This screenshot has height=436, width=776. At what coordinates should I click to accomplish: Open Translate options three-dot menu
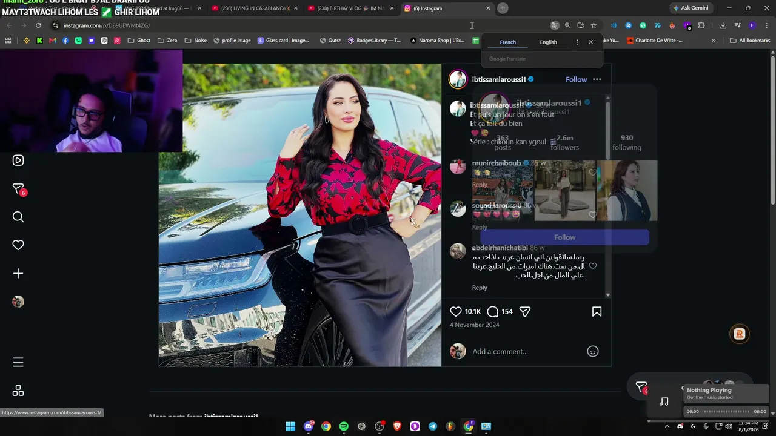(x=577, y=42)
